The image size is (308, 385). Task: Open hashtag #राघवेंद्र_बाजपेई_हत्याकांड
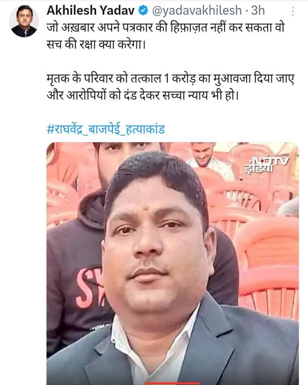105,129
